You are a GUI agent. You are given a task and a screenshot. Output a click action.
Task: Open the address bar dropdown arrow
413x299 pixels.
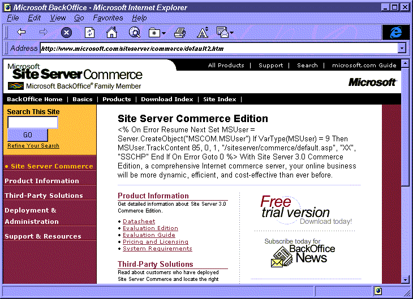click(x=402, y=49)
